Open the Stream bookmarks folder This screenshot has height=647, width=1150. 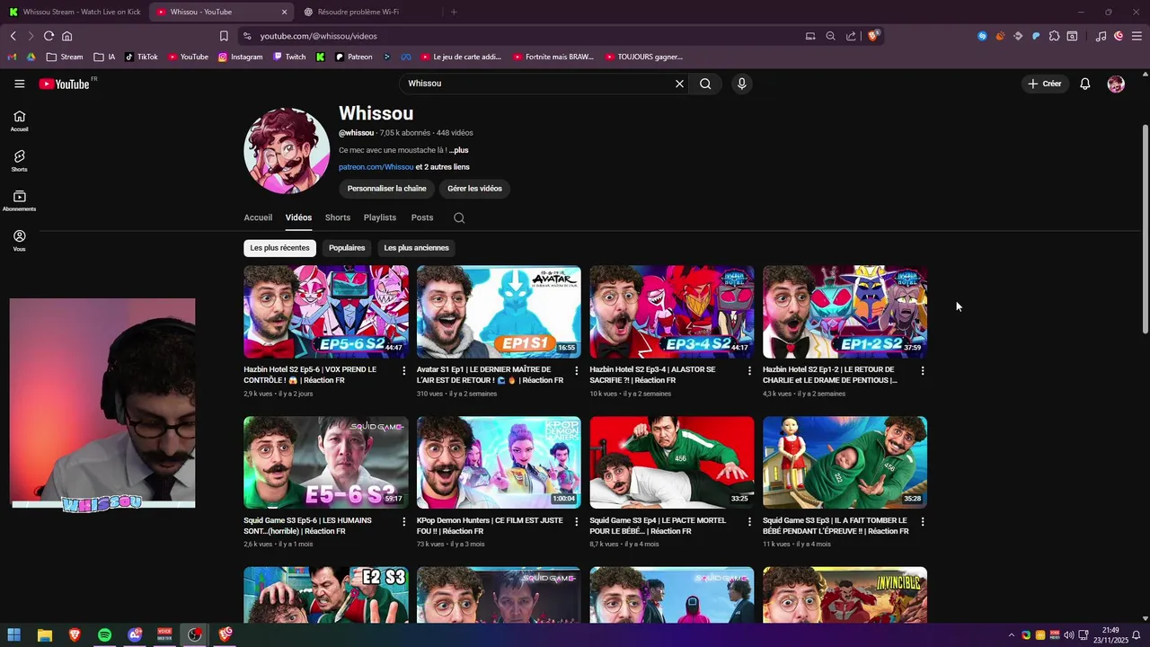point(65,57)
